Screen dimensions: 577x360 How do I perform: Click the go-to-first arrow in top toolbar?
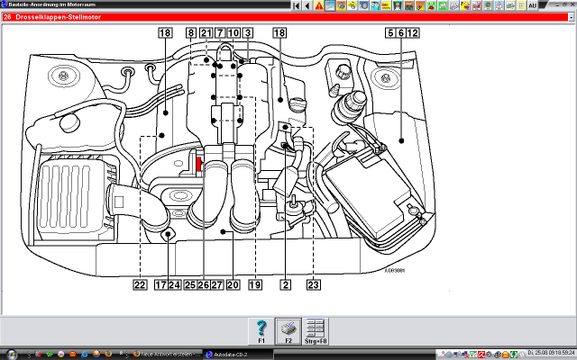(296, 5)
